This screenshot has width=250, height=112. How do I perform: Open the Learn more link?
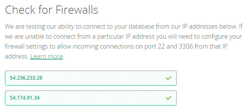point(46,56)
